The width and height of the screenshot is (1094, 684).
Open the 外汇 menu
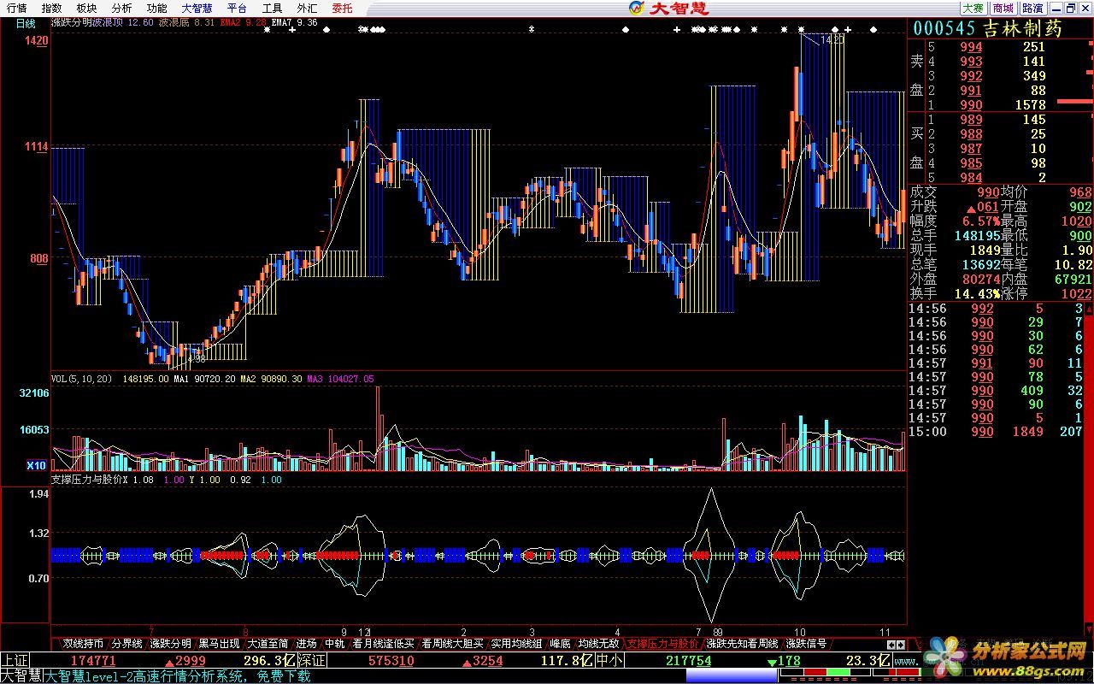307,8
